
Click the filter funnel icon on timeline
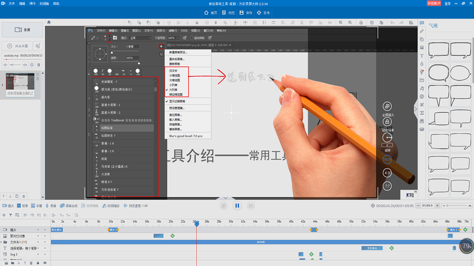click(10, 215)
